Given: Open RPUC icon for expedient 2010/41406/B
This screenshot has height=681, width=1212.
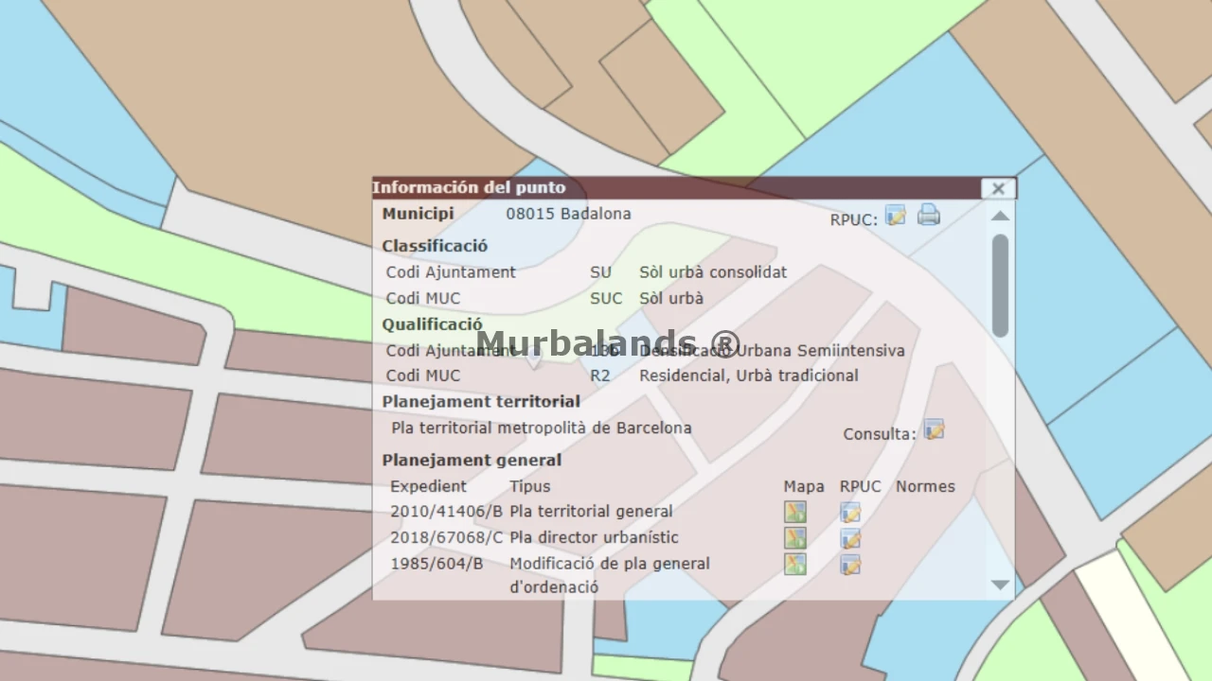Looking at the screenshot, I should coord(850,513).
